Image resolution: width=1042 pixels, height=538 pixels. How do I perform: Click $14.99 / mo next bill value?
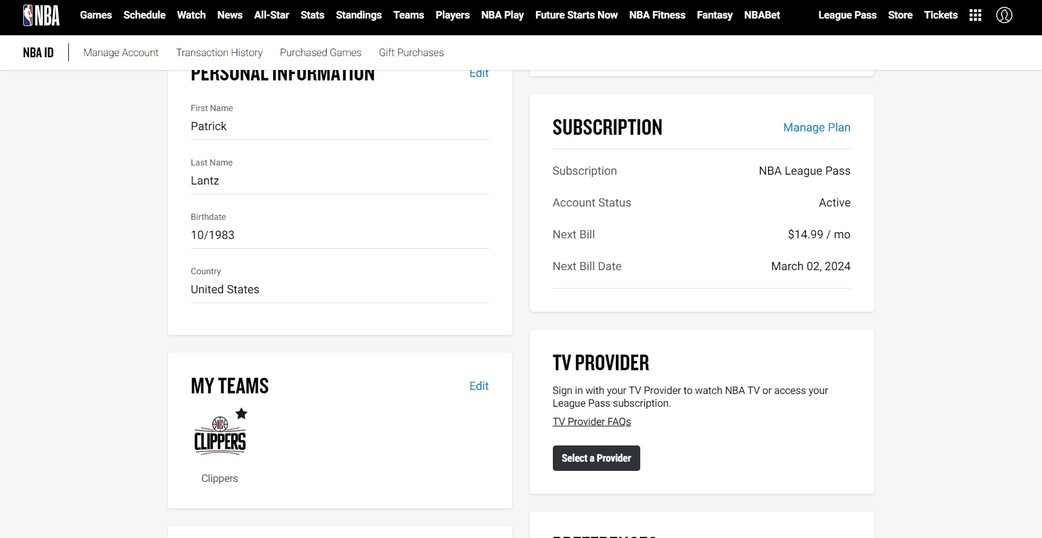pos(819,234)
